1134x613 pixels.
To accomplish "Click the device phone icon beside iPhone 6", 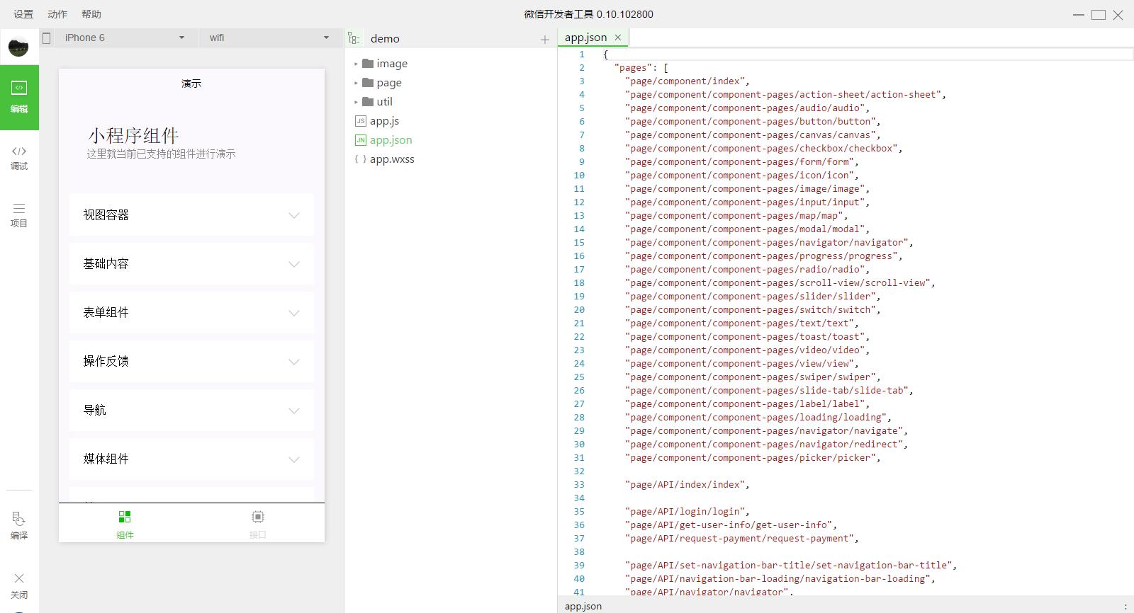I will click(47, 38).
